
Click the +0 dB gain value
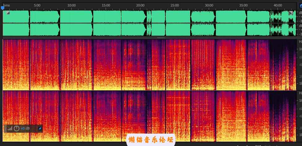pos(26,128)
